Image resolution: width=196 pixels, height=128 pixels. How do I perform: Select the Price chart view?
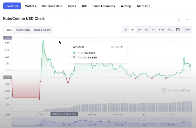pos(9,30)
